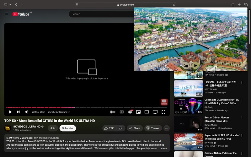
Task: Play the paused YouTube video
Action: [10, 112]
